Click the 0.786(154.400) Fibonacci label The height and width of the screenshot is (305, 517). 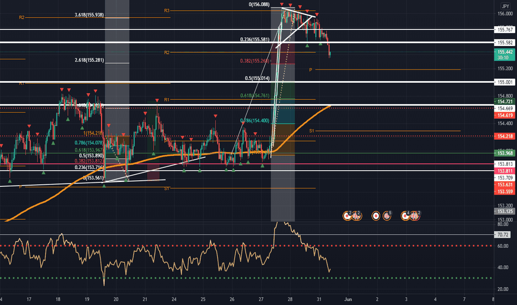click(255, 120)
